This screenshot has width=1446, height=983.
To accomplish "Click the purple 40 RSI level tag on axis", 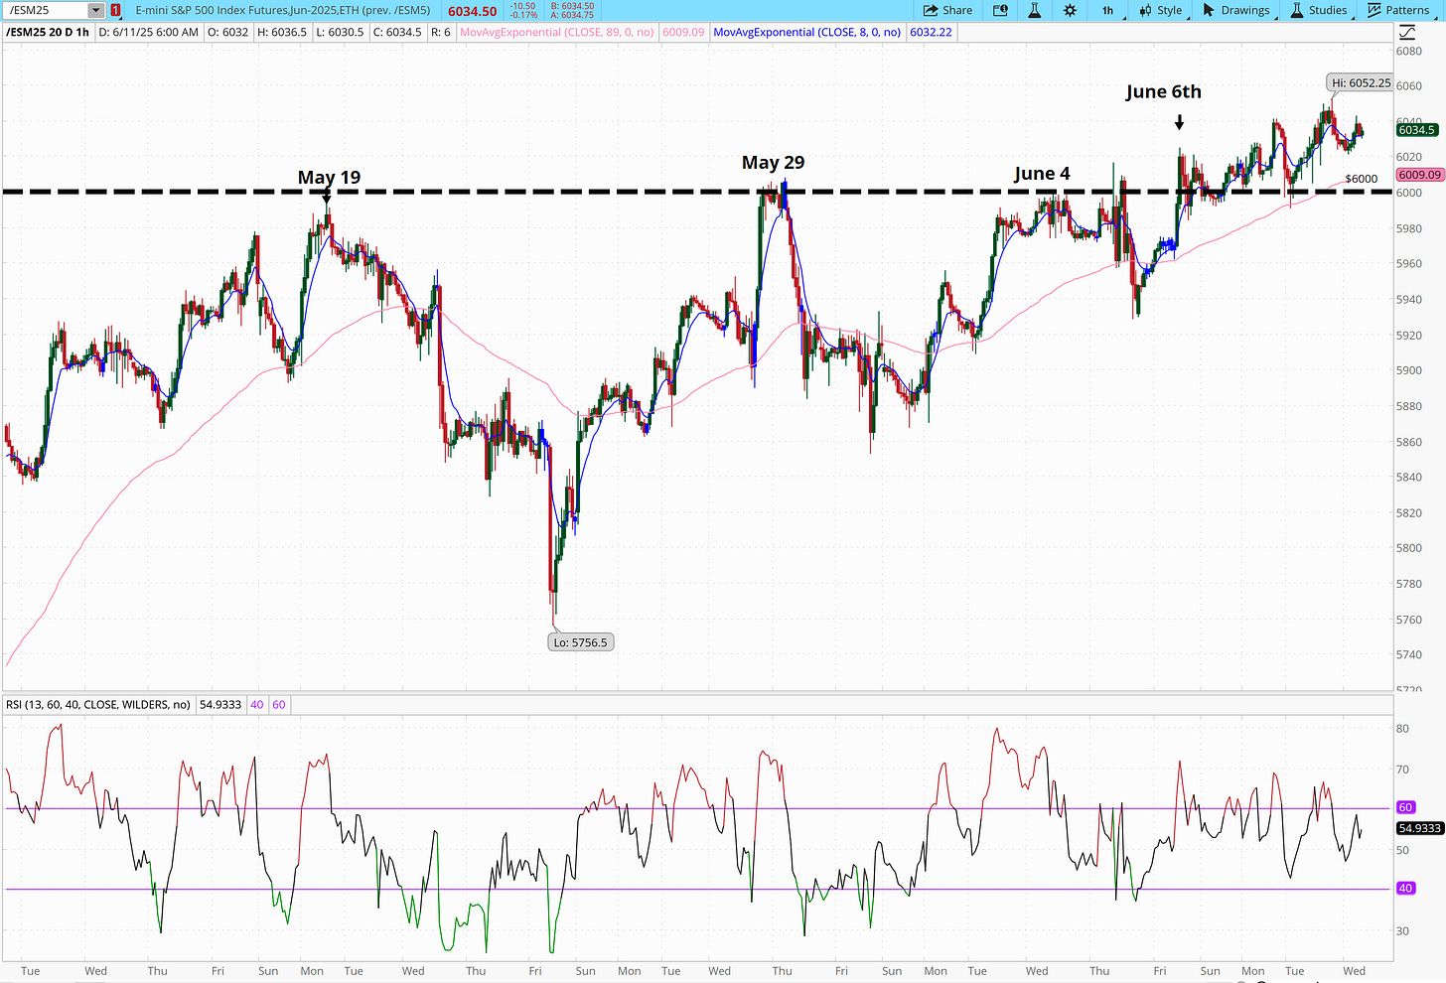I will point(1405,888).
